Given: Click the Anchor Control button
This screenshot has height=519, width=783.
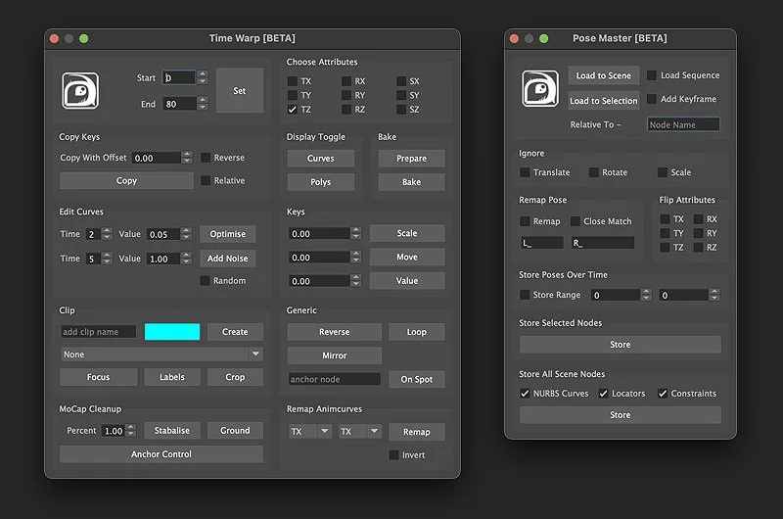Looking at the screenshot, I should (x=161, y=454).
